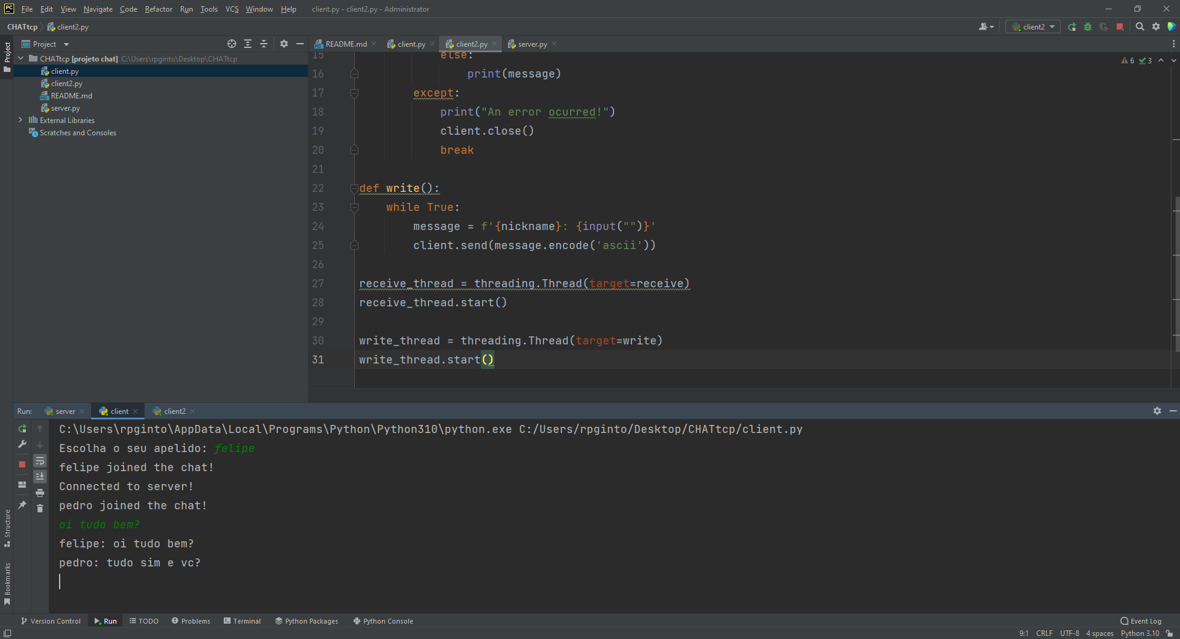Viewport: 1180px width, 639px height.
Task: Switch to the server.py editor tab
Action: coord(531,44)
